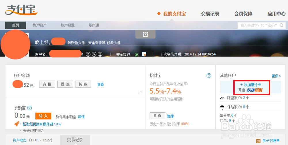The image size is (288, 145).
Task: Click the 快捷支付 logo badge
Action: pyautogui.click(x=255, y=90)
